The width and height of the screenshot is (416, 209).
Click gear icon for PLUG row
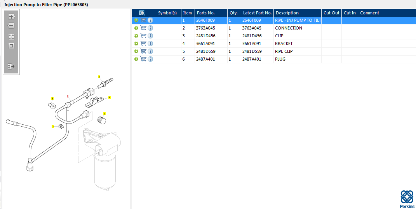click(136, 59)
